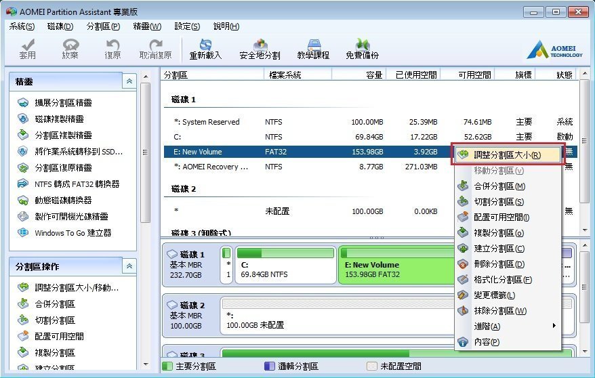Open the 免費備份 free backup toolbar icon
Image resolution: width=595 pixels, height=378 pixels.
click(x=363, y=49)
